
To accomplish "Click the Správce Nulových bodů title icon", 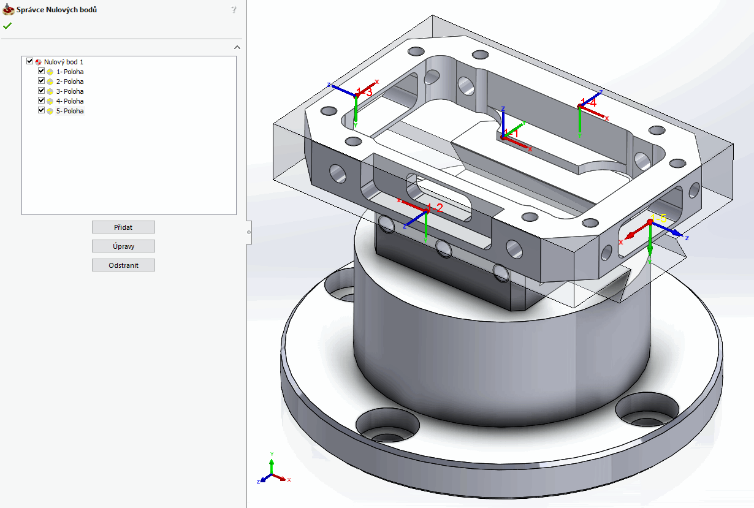I will pyautogui.click(x=9, y=10).
